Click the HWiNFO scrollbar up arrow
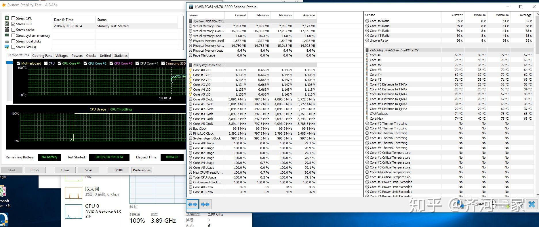The image size is (539, 227). [x=537, y=14]
